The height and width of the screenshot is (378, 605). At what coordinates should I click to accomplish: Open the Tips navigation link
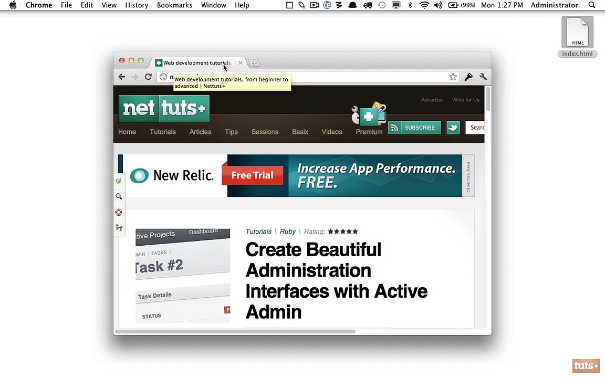[231, 132]
